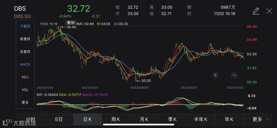Click the D05.SG ticker code
This screenshot has height=128, width=277.
22,16
